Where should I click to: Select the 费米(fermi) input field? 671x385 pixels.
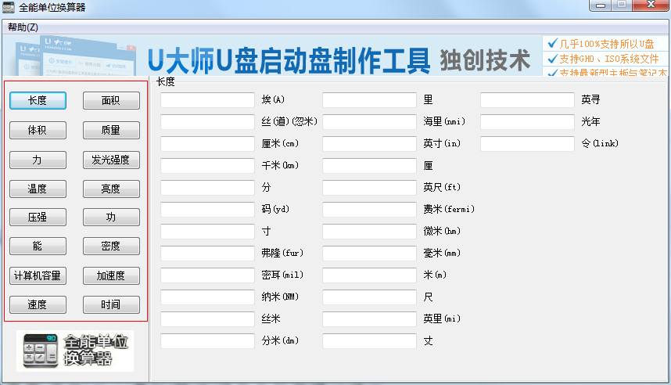coord(369,210)
